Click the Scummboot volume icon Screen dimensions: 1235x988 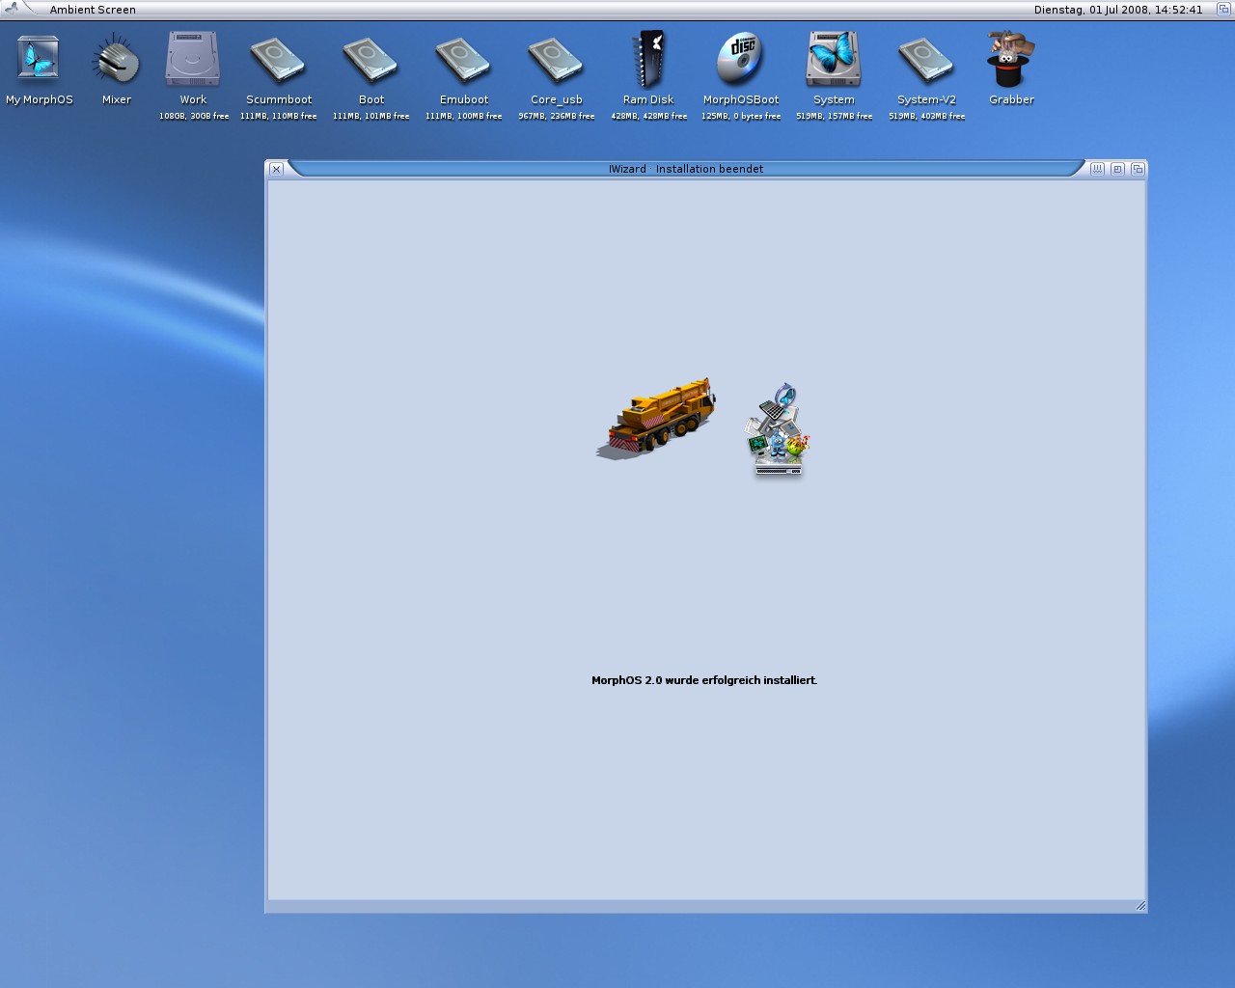pos(278,60)
